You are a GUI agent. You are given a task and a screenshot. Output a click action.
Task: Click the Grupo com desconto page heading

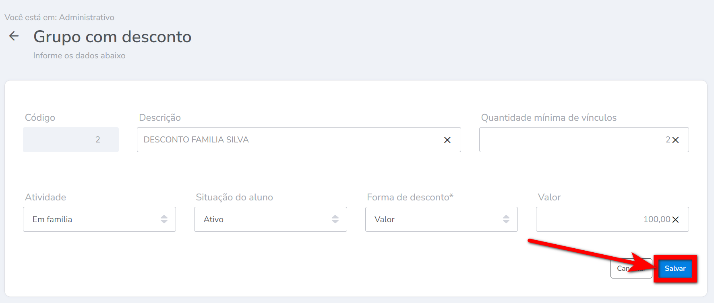tap(112, 37)
